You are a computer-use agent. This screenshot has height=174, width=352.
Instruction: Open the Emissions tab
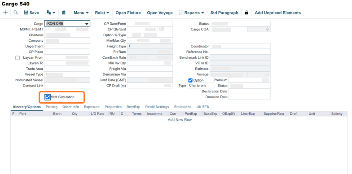point(183,107)
